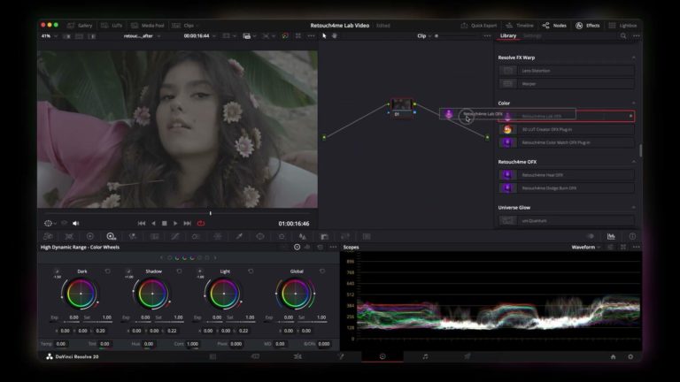The height and width of the screenshot is (382, 680).
Task: Reset the Light zone wheel
Action: click(x=251, y=271)
